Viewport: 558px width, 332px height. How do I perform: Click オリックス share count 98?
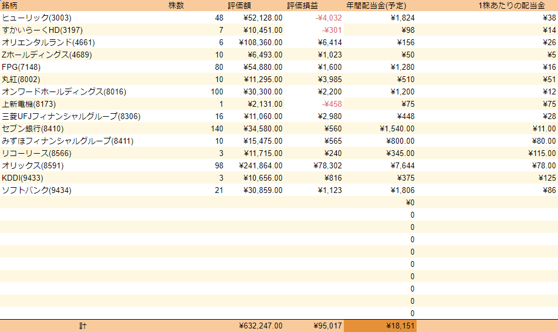[x=219, y=166]
